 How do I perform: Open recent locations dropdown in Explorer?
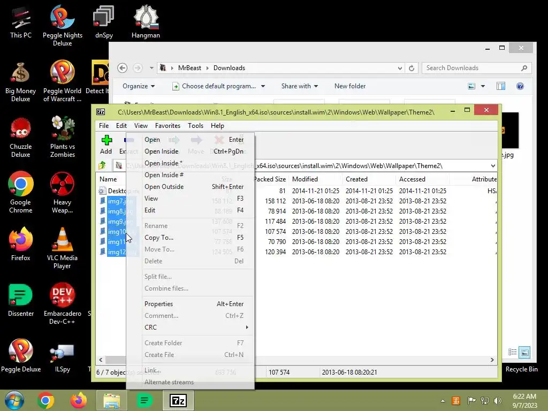tap(151, 68)
